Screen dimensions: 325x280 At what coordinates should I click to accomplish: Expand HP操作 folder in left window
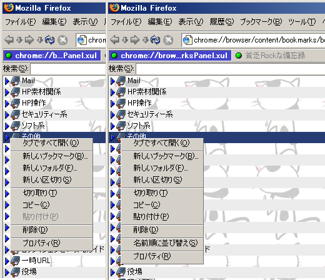[7, 104]
